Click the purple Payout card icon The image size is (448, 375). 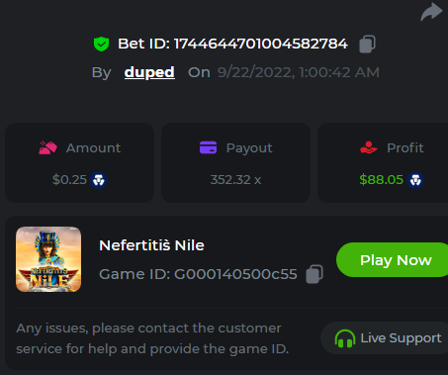(x=209, y=147)
